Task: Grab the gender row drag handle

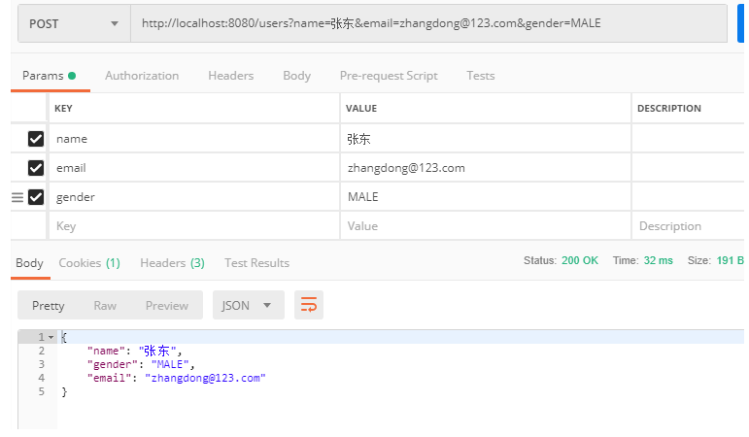Action: pos(17,197)
